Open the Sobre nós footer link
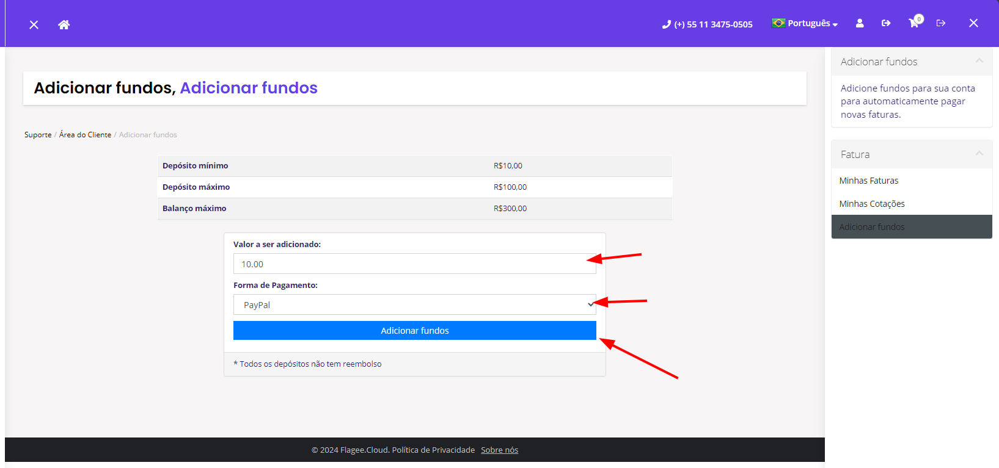 (x=499, y=450)
